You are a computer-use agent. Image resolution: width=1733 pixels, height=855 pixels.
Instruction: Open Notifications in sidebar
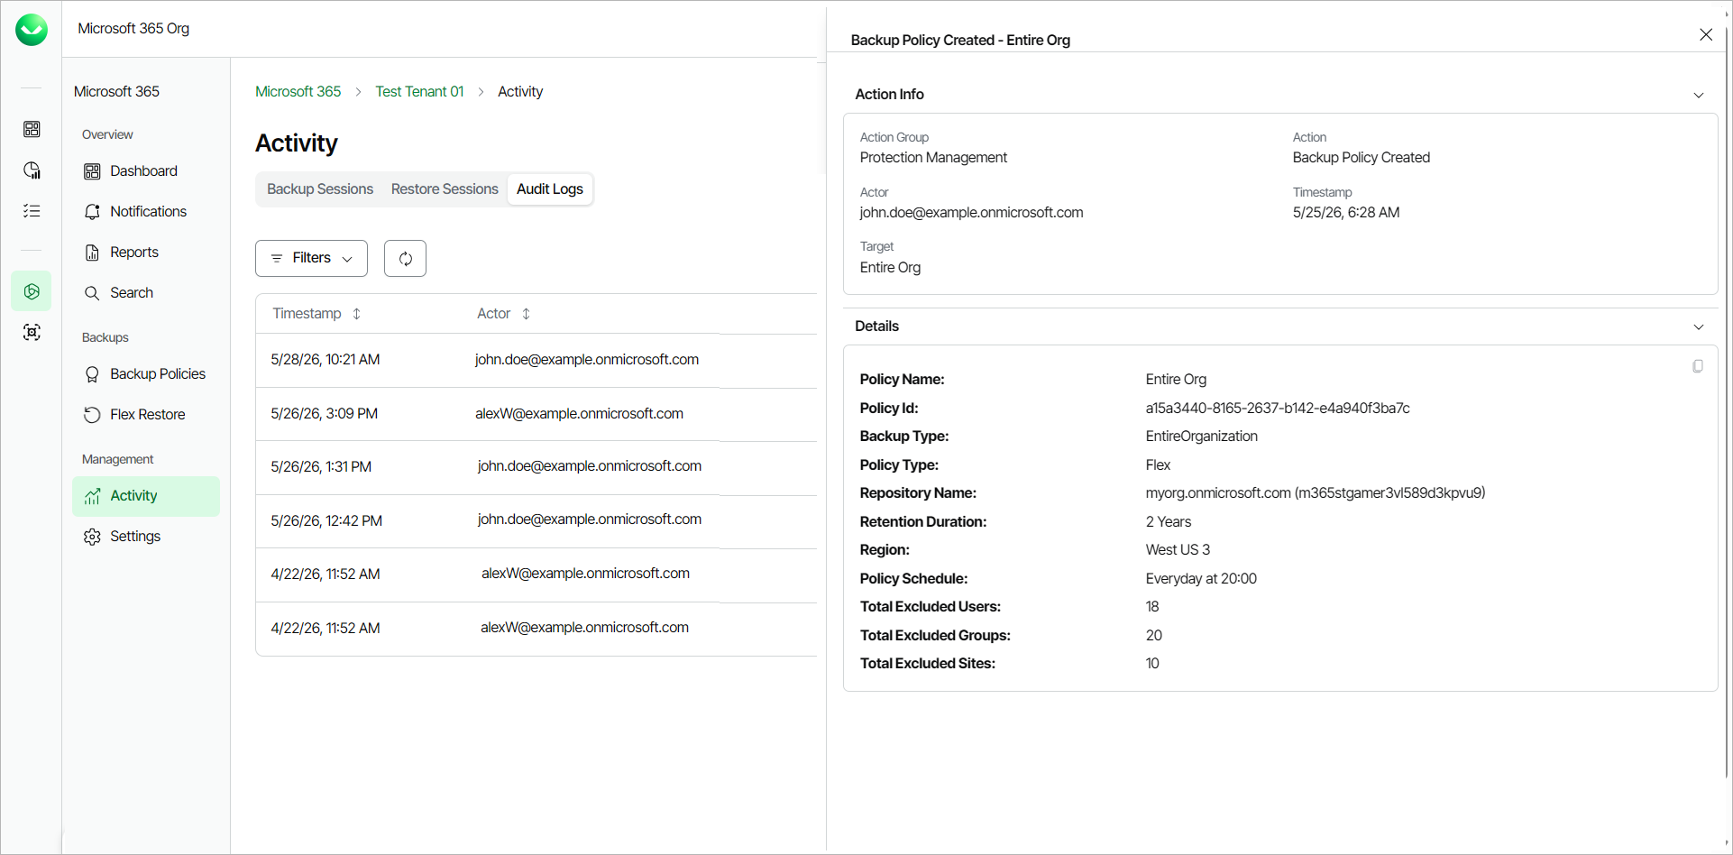pos(146,212)
